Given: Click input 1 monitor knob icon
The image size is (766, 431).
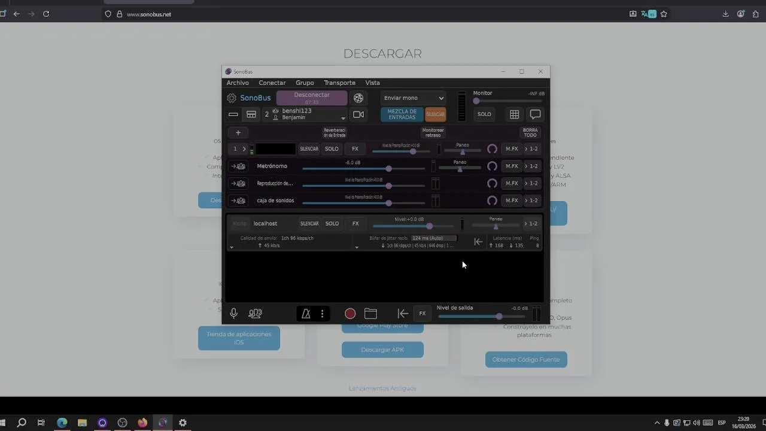Looking at the screenshot, I should point(492,149).
